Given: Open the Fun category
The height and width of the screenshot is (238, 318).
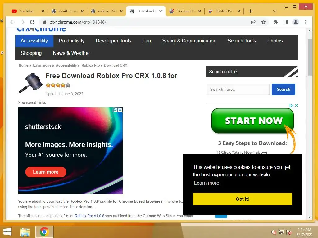Looking at the screenshot, I should click(147, 41).
